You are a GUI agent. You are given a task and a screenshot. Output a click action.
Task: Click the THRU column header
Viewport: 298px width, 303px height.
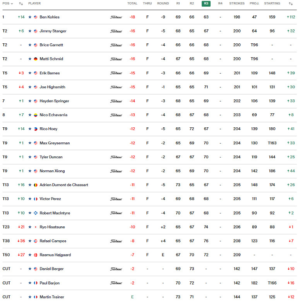pyautogui.click(x=147, y=3)
